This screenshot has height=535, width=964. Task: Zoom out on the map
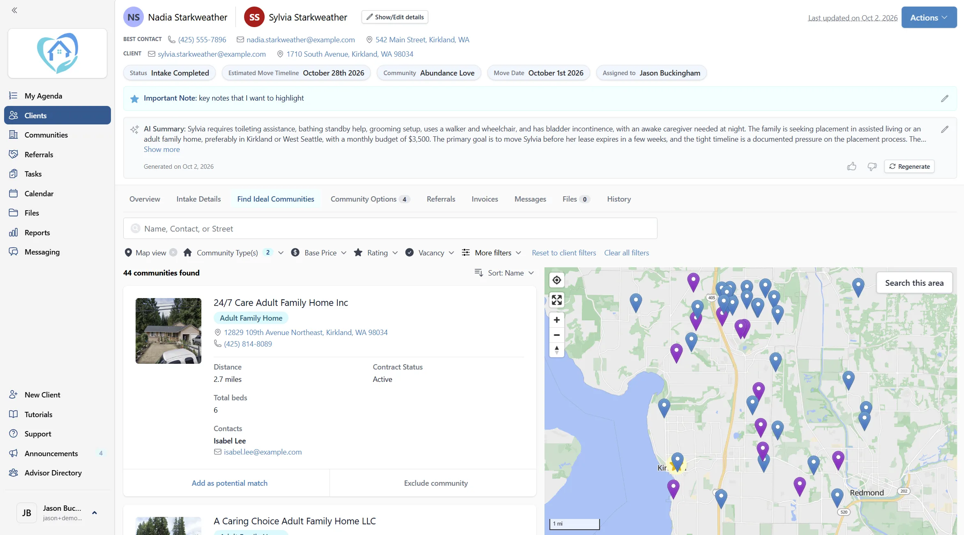pyautogui.click(x=557, y=335)
